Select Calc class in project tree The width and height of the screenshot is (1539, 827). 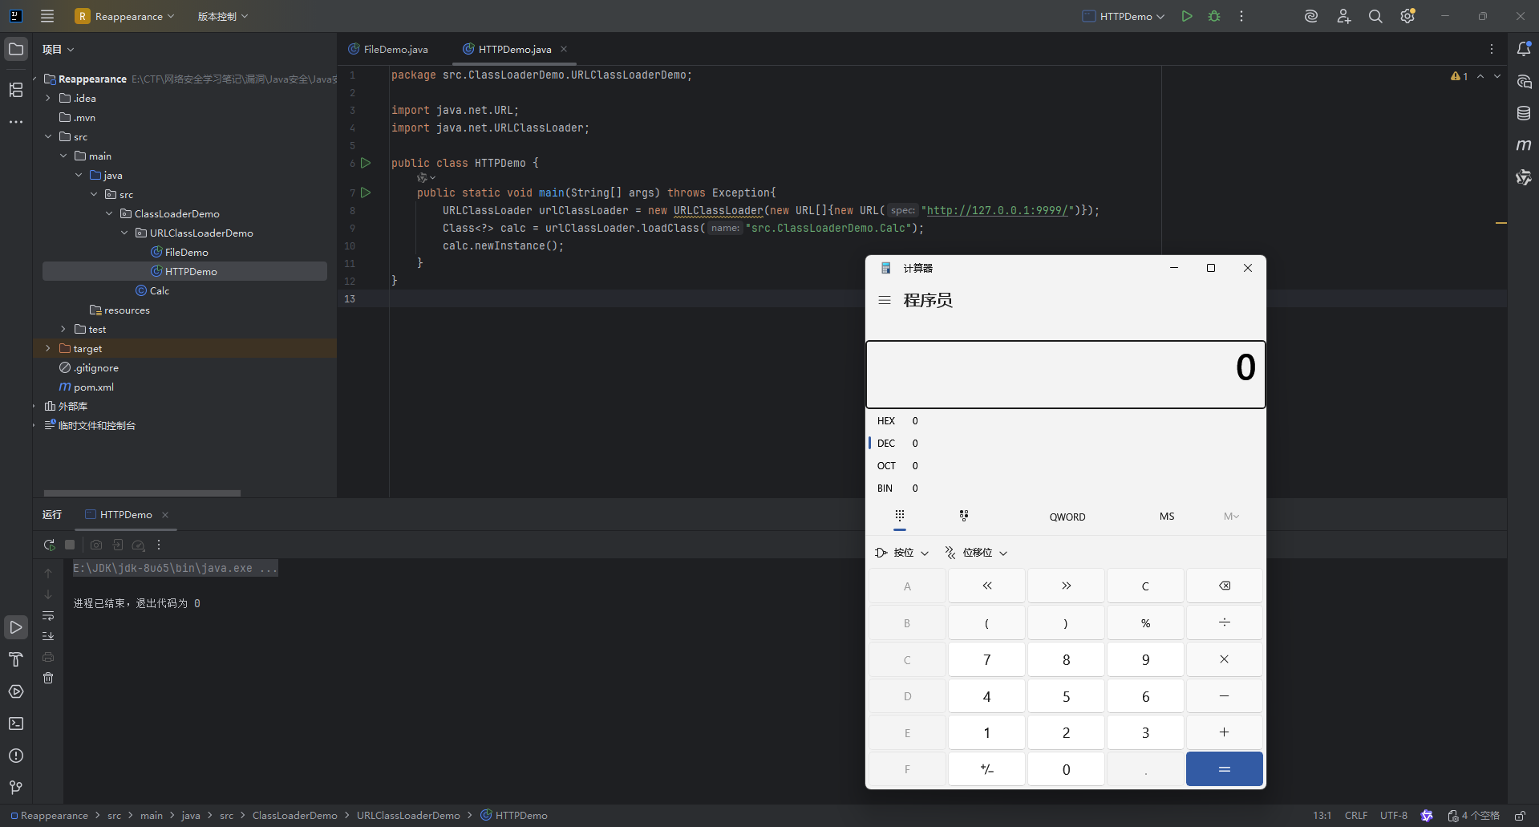[159, 291]
